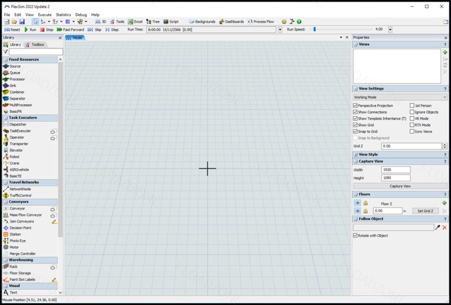The height and width of the screenshot is (305, 451).
Task: Select the Decision Point conveyor object
Action: pos(20,227)
